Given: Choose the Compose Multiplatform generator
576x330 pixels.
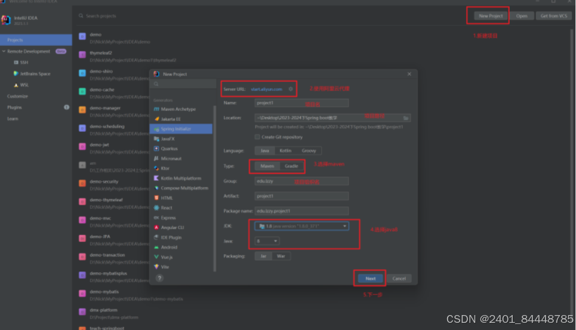Looking at the screenshot, I should 181,188.
